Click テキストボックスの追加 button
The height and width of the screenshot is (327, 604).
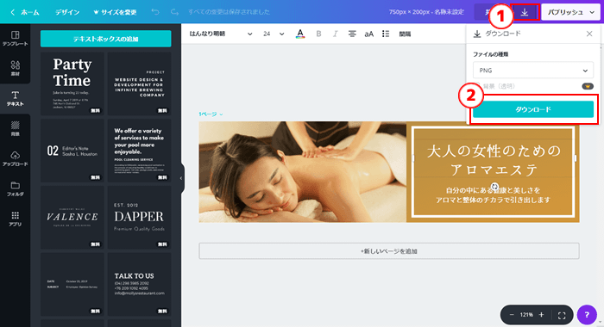(x=105, y=39)
